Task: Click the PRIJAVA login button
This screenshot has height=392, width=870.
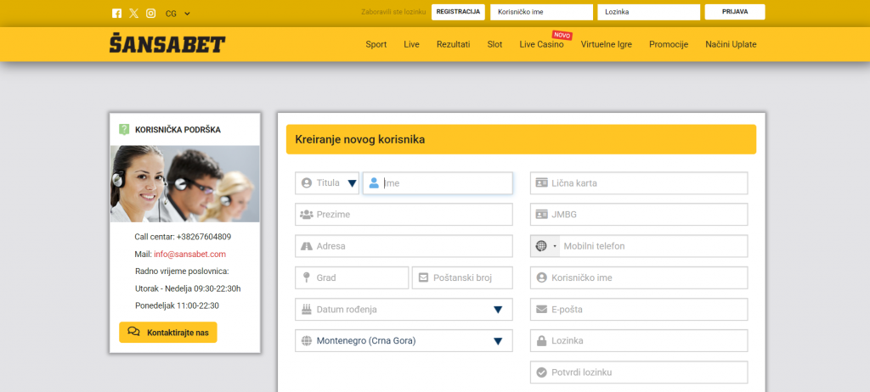Action: click(x=735, y=12)
